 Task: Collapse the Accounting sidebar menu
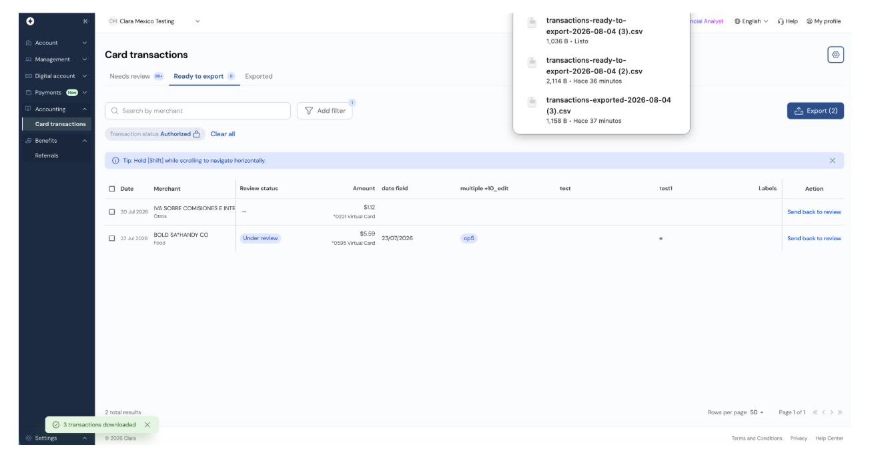coord(57,109)
